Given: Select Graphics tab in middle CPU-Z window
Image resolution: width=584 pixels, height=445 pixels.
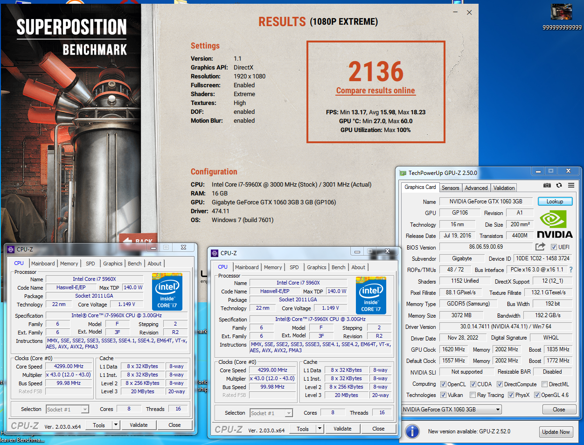Looking at the screenshot, I should pos(317,267).
